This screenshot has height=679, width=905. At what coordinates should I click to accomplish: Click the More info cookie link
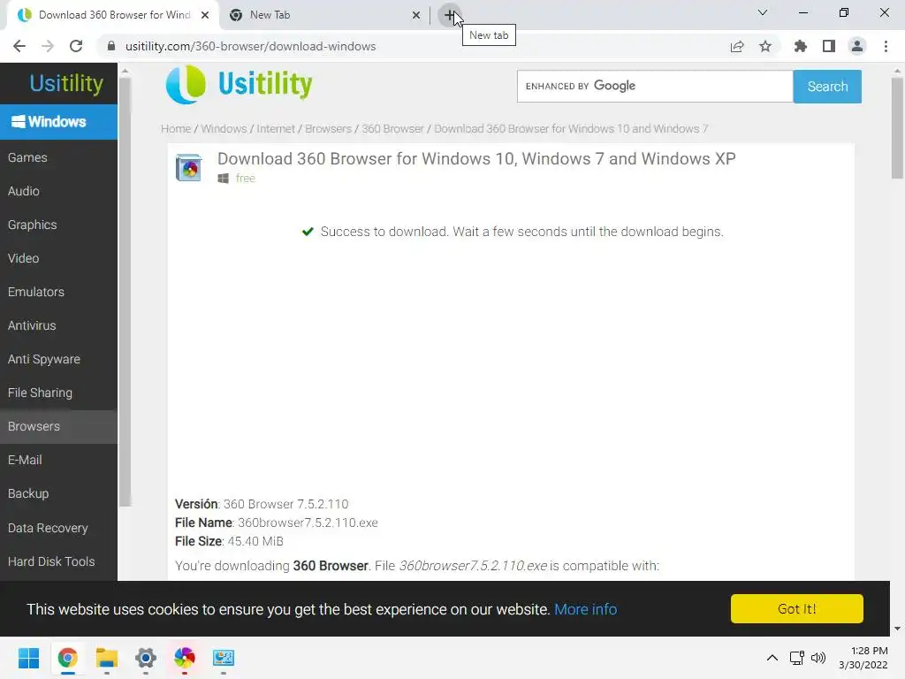click(585, 609)
